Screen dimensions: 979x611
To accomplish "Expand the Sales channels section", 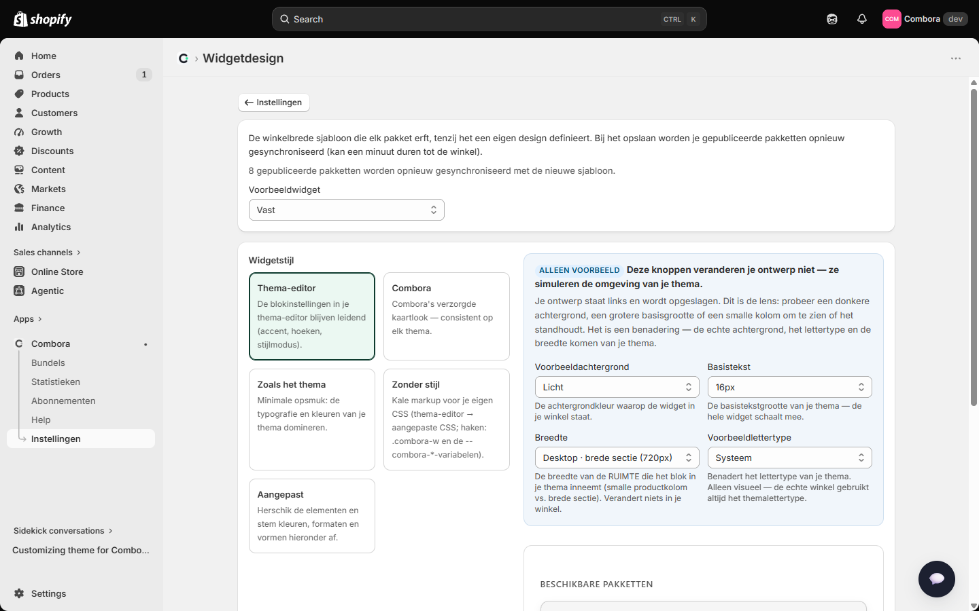I will [48, 253].
